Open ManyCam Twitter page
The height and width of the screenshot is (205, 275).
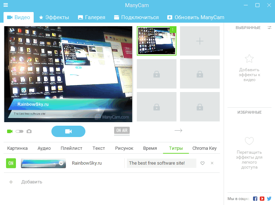tap(269, 199)
